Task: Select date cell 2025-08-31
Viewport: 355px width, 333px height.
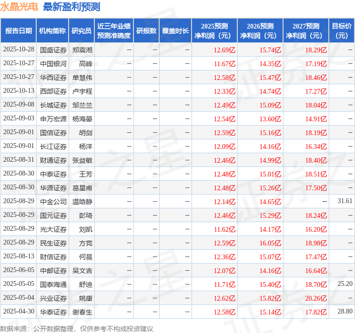Action: point(19,160)
